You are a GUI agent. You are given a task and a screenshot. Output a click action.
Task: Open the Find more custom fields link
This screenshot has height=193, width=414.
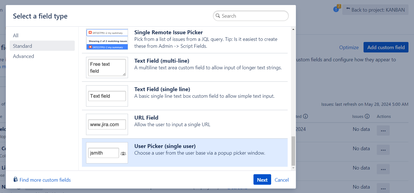(x=45, y=180)
